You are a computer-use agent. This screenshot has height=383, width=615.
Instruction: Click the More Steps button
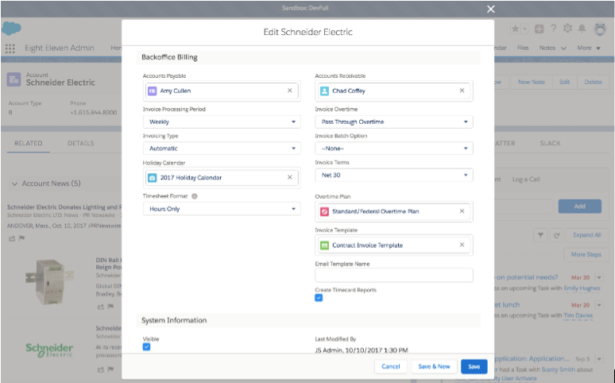[586, 254]
